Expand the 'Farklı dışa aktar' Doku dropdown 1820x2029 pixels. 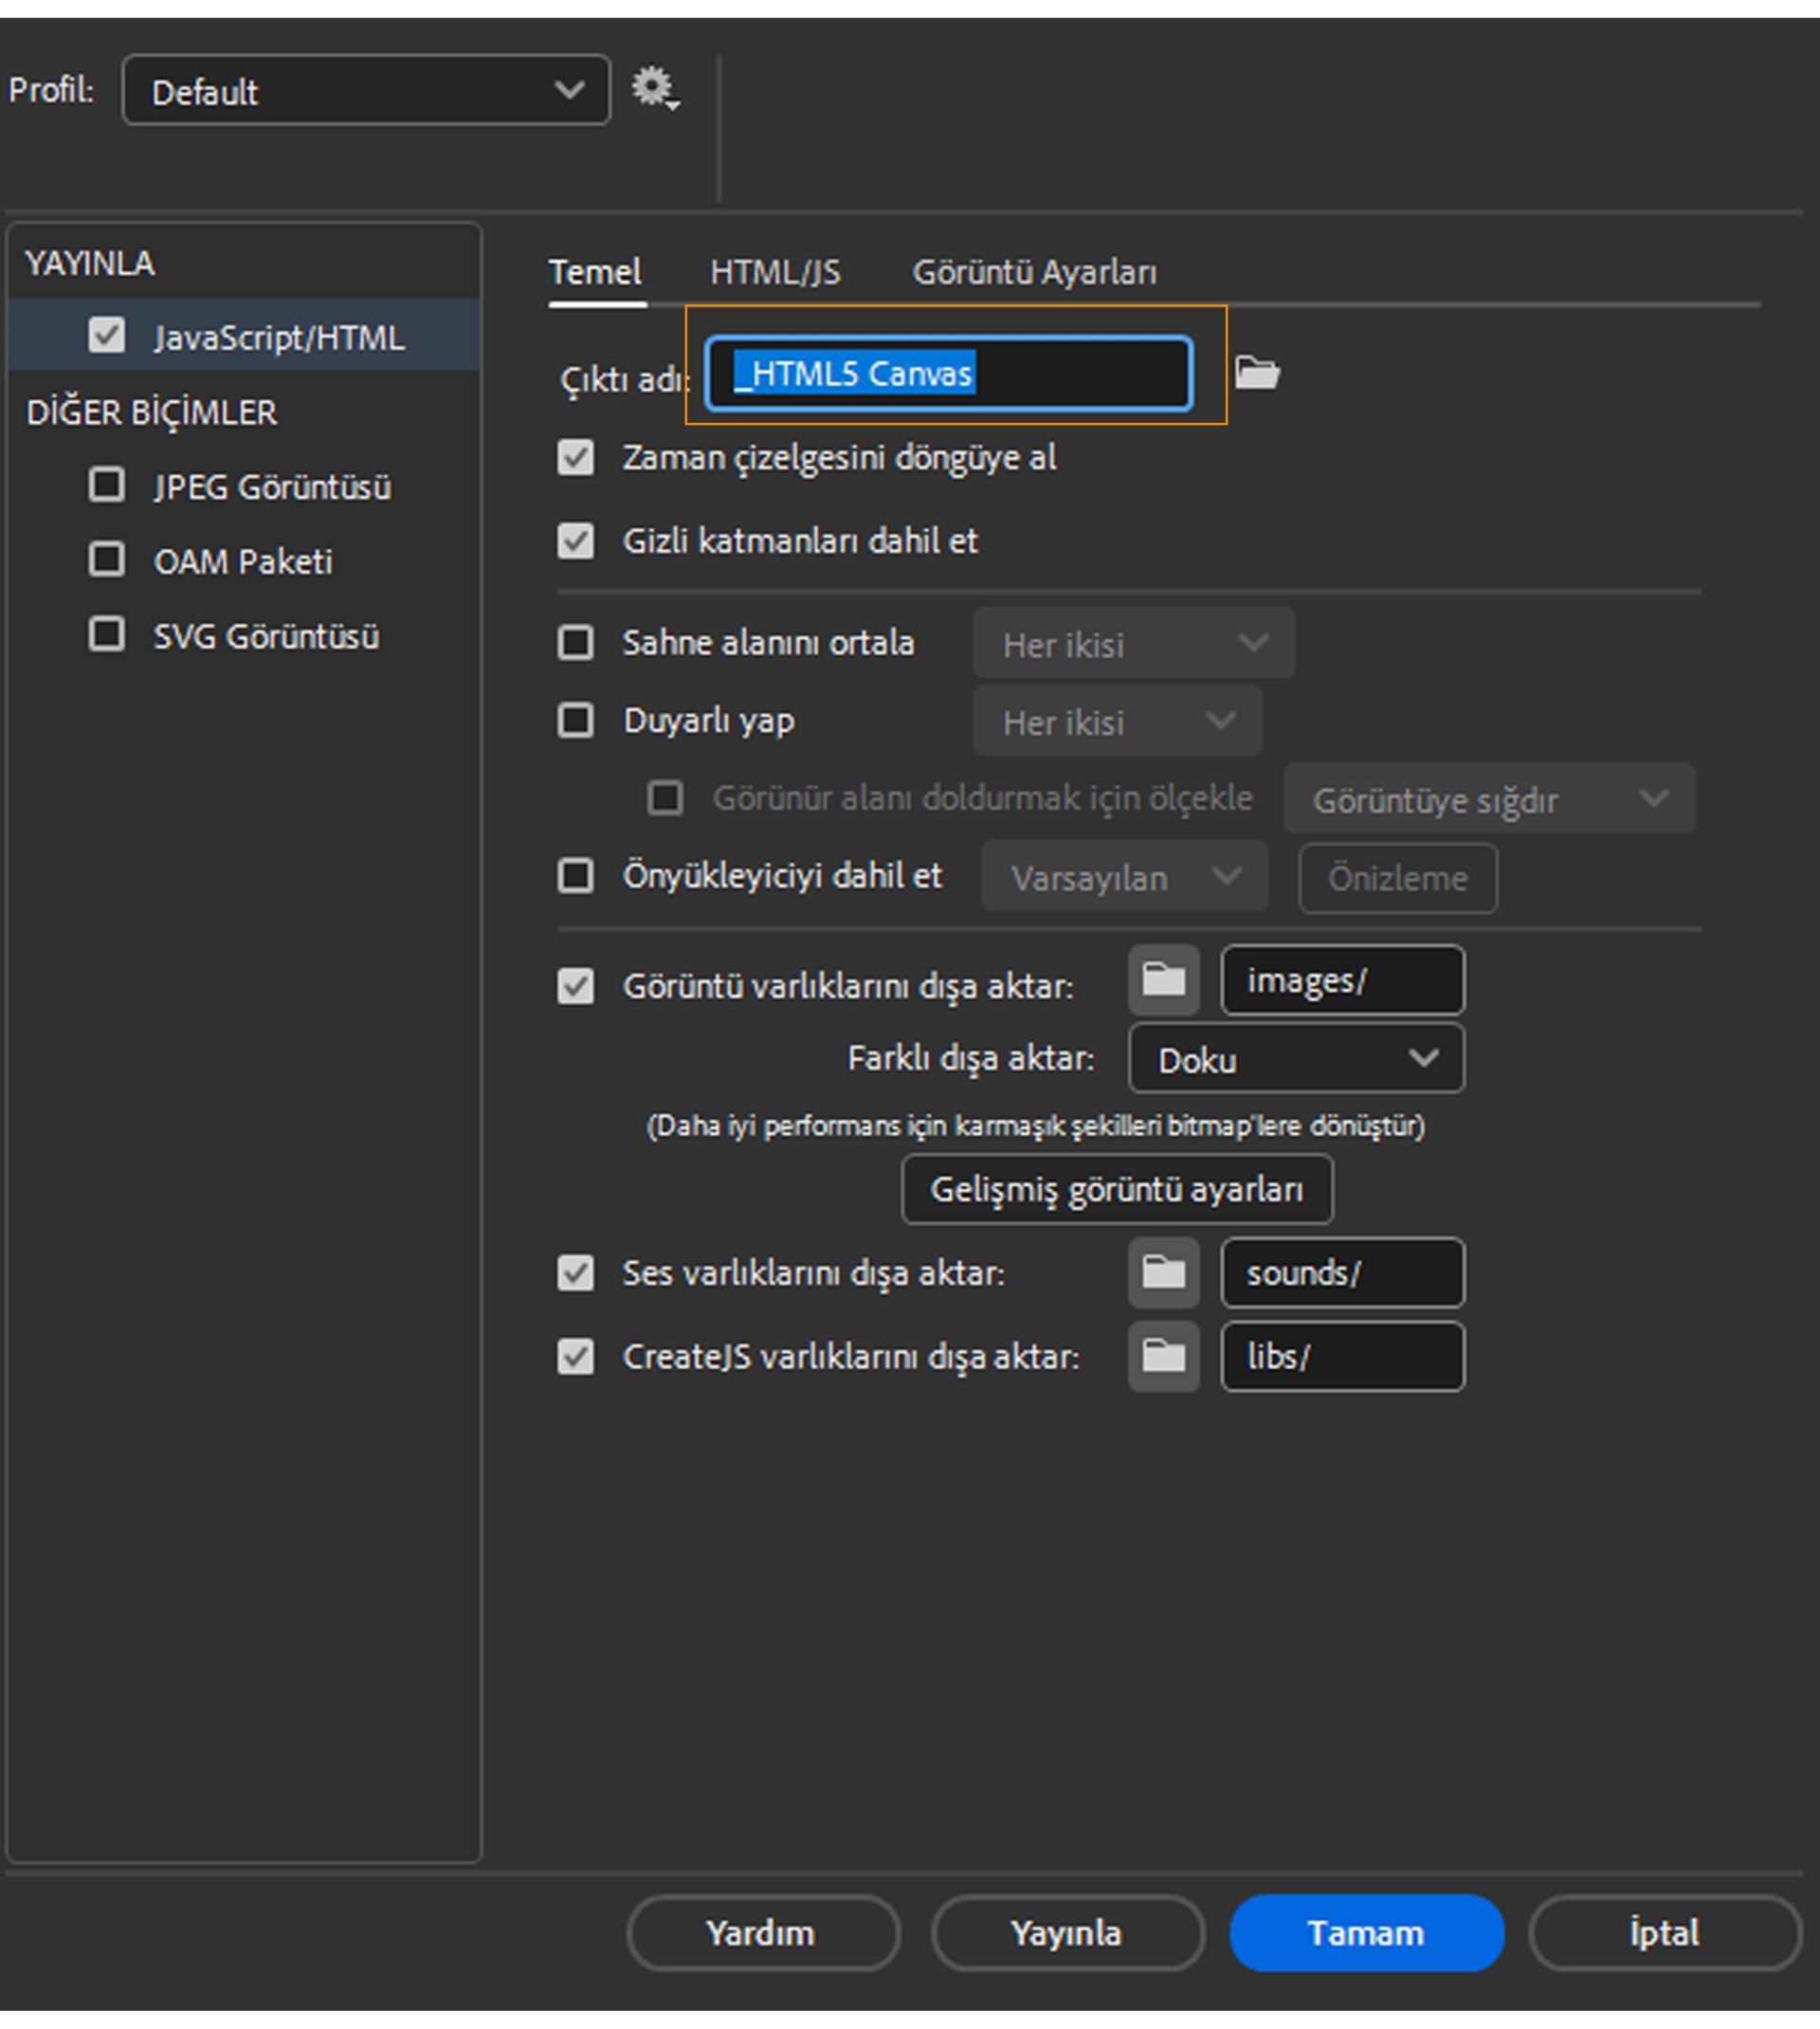1297,1058
